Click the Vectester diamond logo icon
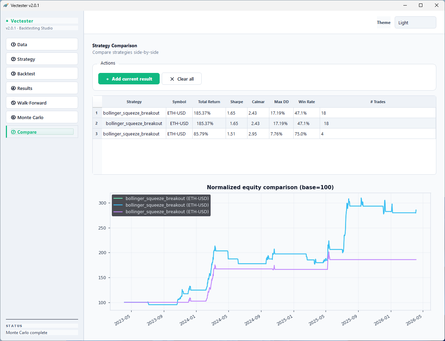Viewport: 445px width, 341px height. pos(7,21)
